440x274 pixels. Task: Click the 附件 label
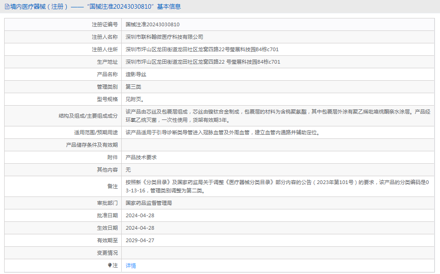pyautogui.click(x=113, y=157)
